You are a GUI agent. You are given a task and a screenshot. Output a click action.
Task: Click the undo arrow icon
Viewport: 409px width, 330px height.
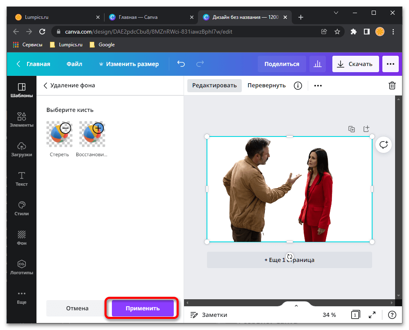[x=181, y=64]
